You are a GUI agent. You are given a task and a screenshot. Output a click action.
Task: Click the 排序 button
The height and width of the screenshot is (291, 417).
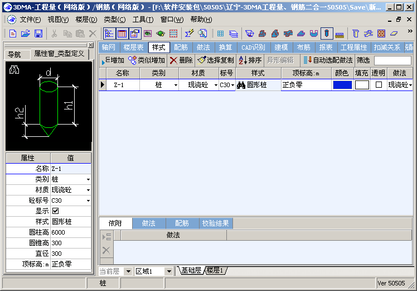coord(250,60)
